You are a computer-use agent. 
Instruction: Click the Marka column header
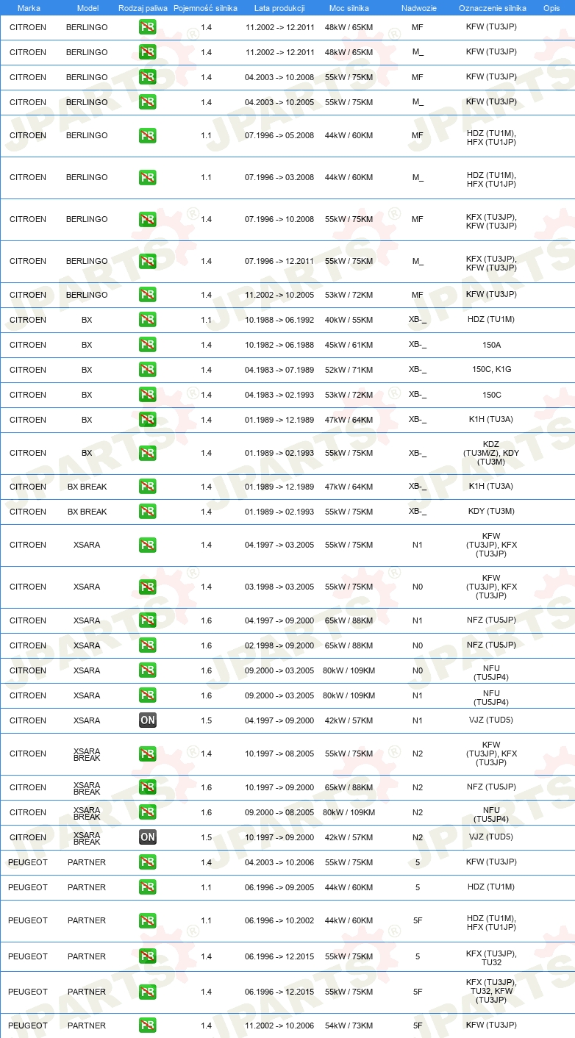coord(29,8)
